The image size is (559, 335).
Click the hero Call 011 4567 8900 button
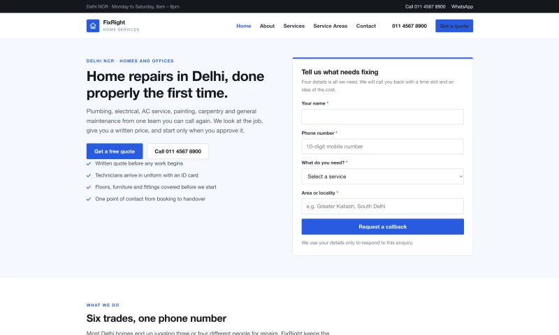pyautogui.click(x=178, y=151)
